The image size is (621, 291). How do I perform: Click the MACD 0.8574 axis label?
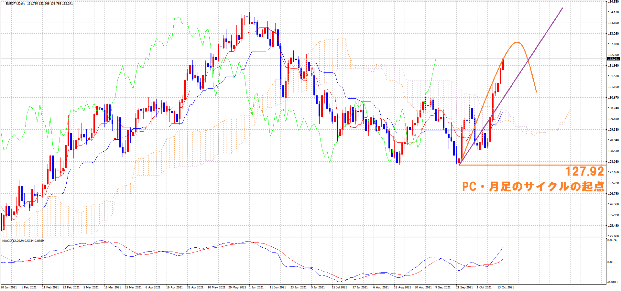pos(612,241)
